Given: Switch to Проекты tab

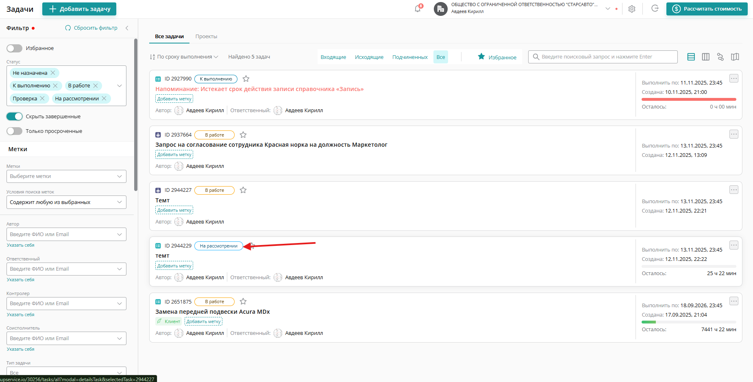Looking at the screenshot, I should [206, 37].
